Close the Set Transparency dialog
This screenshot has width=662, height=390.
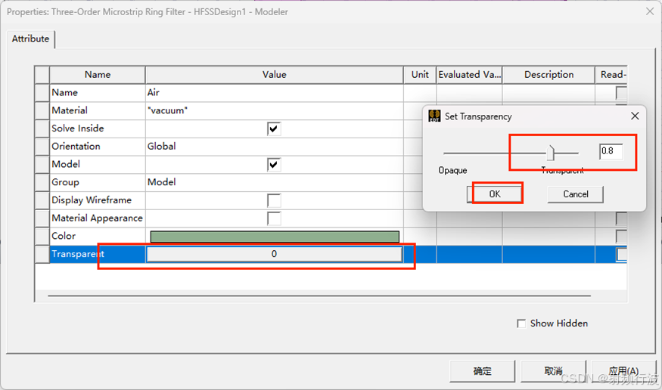pos(635,116)
